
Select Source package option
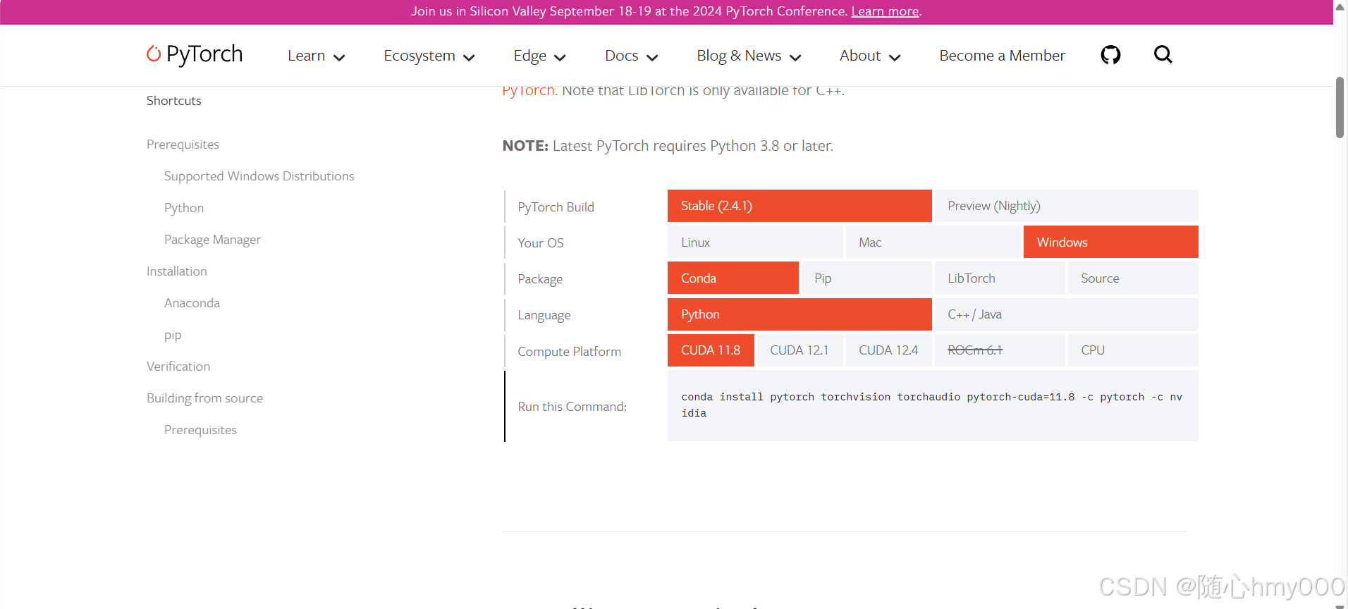1133,278
